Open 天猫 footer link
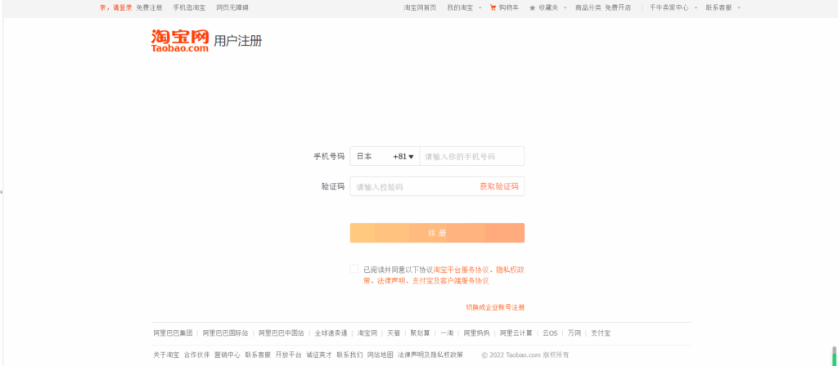The height and width of the screenshot is (366, 838). pyautogui.click(x=394, y=333)
